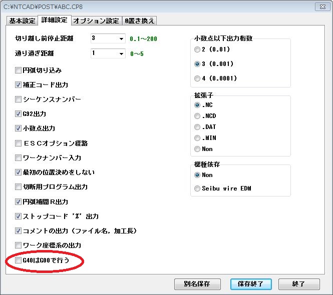Enable ワーク座標系の出力 checkbox
This screenshot has width=333, height=295.
click(x=18, y=245)
